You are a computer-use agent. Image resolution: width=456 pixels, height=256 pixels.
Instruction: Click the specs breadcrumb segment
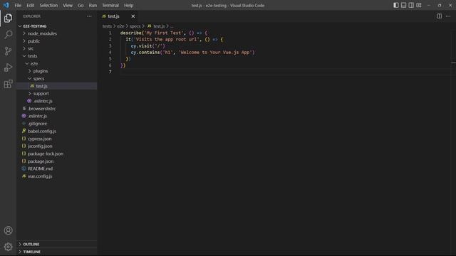pos(135,26)
